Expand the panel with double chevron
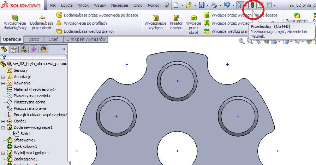The image size is (316, 165). click(x=64, y=49)
